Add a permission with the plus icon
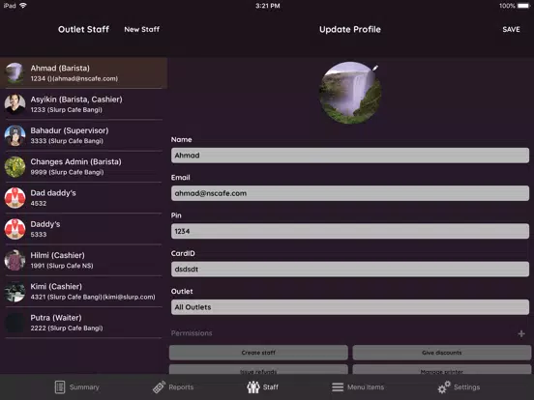This screenshot has height=400, width=534. click(521, 333)
